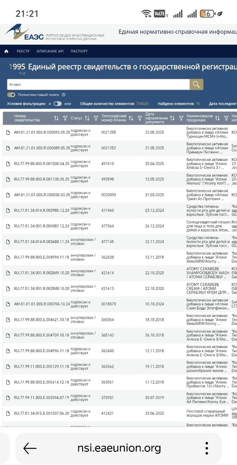Click аннулирован / отозван status for blank 477145
Image resolution: width=237 pixels, height=465 pixels.
coord(83,242)
